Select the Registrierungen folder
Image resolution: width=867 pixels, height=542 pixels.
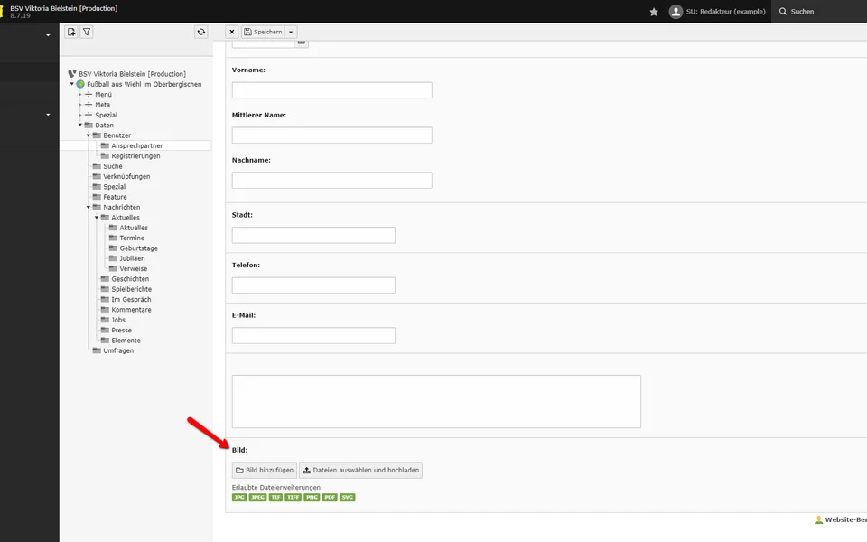point(135,156)
